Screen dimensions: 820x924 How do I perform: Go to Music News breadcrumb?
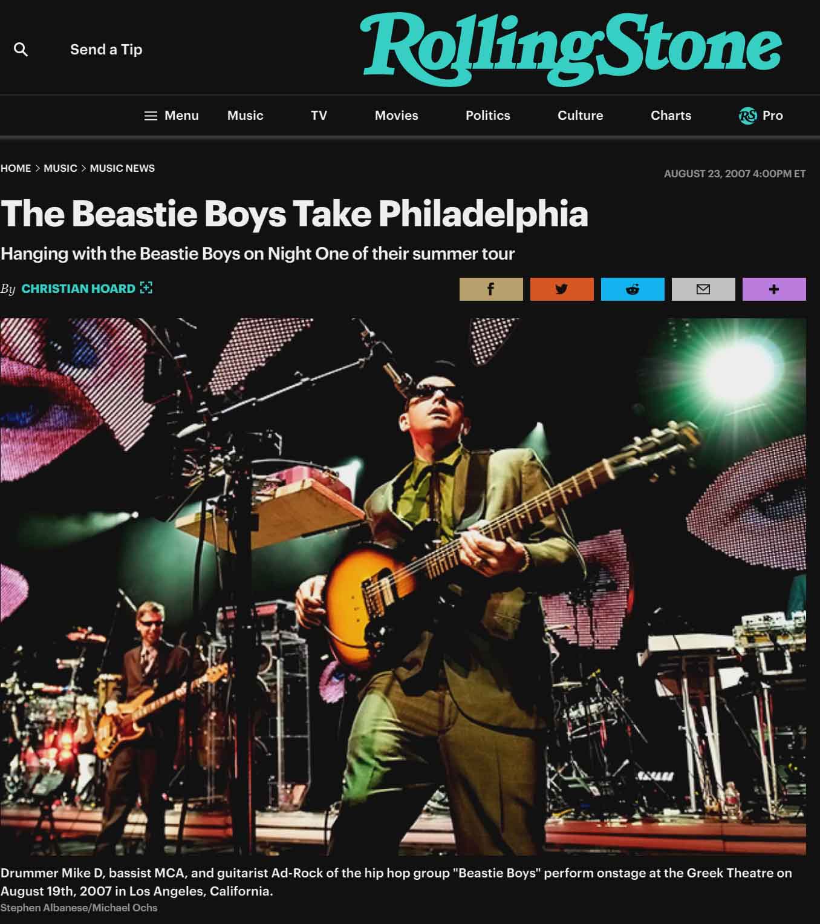[122, 168]
